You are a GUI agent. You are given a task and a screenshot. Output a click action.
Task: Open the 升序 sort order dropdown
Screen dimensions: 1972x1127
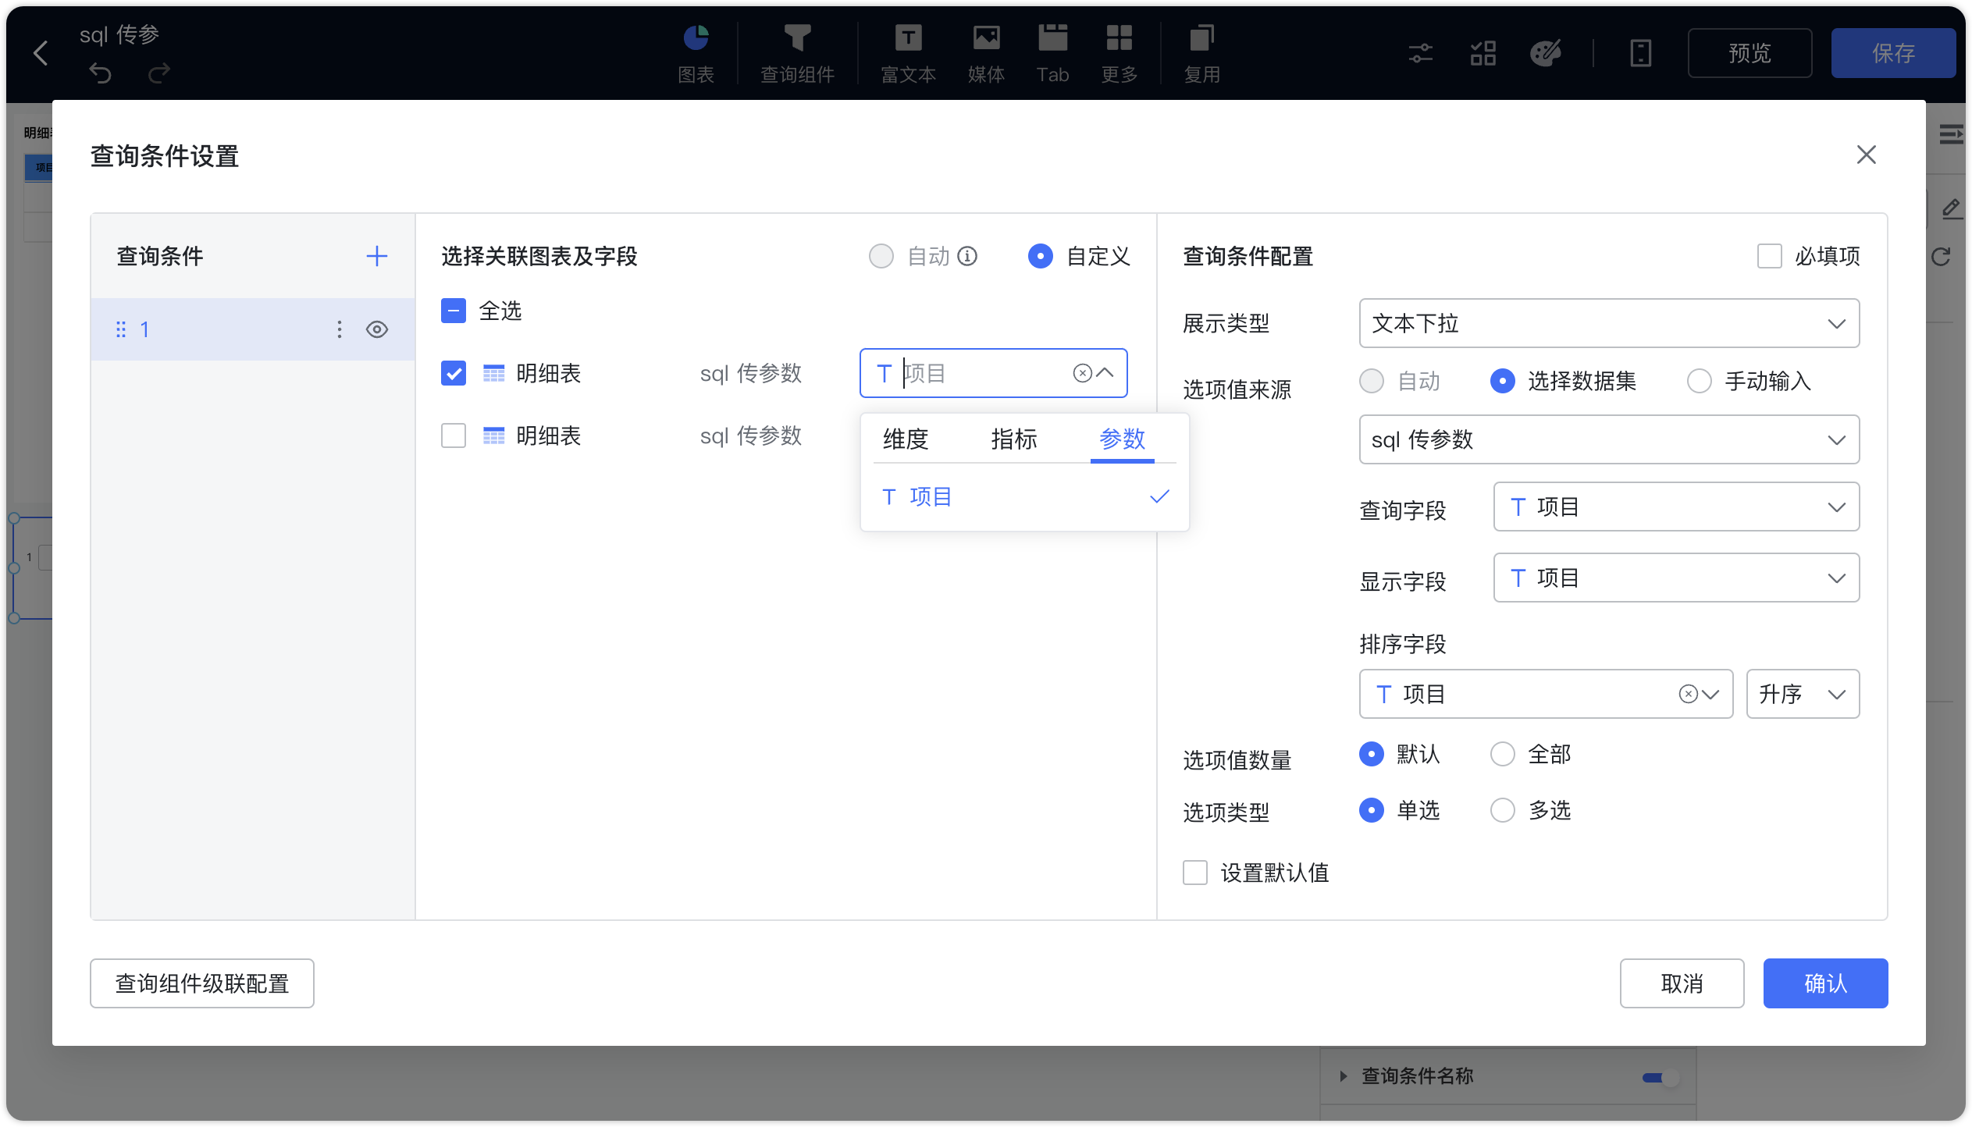tap(1803, 694)
